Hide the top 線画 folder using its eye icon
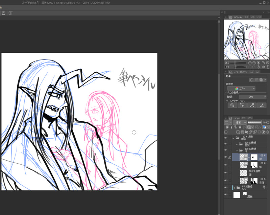Screen dimensions: 270x215 click(x=226, y=138)
